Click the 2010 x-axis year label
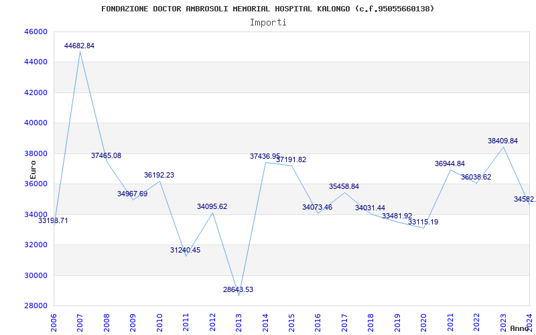The image size is (536, 335). [159, 323]
